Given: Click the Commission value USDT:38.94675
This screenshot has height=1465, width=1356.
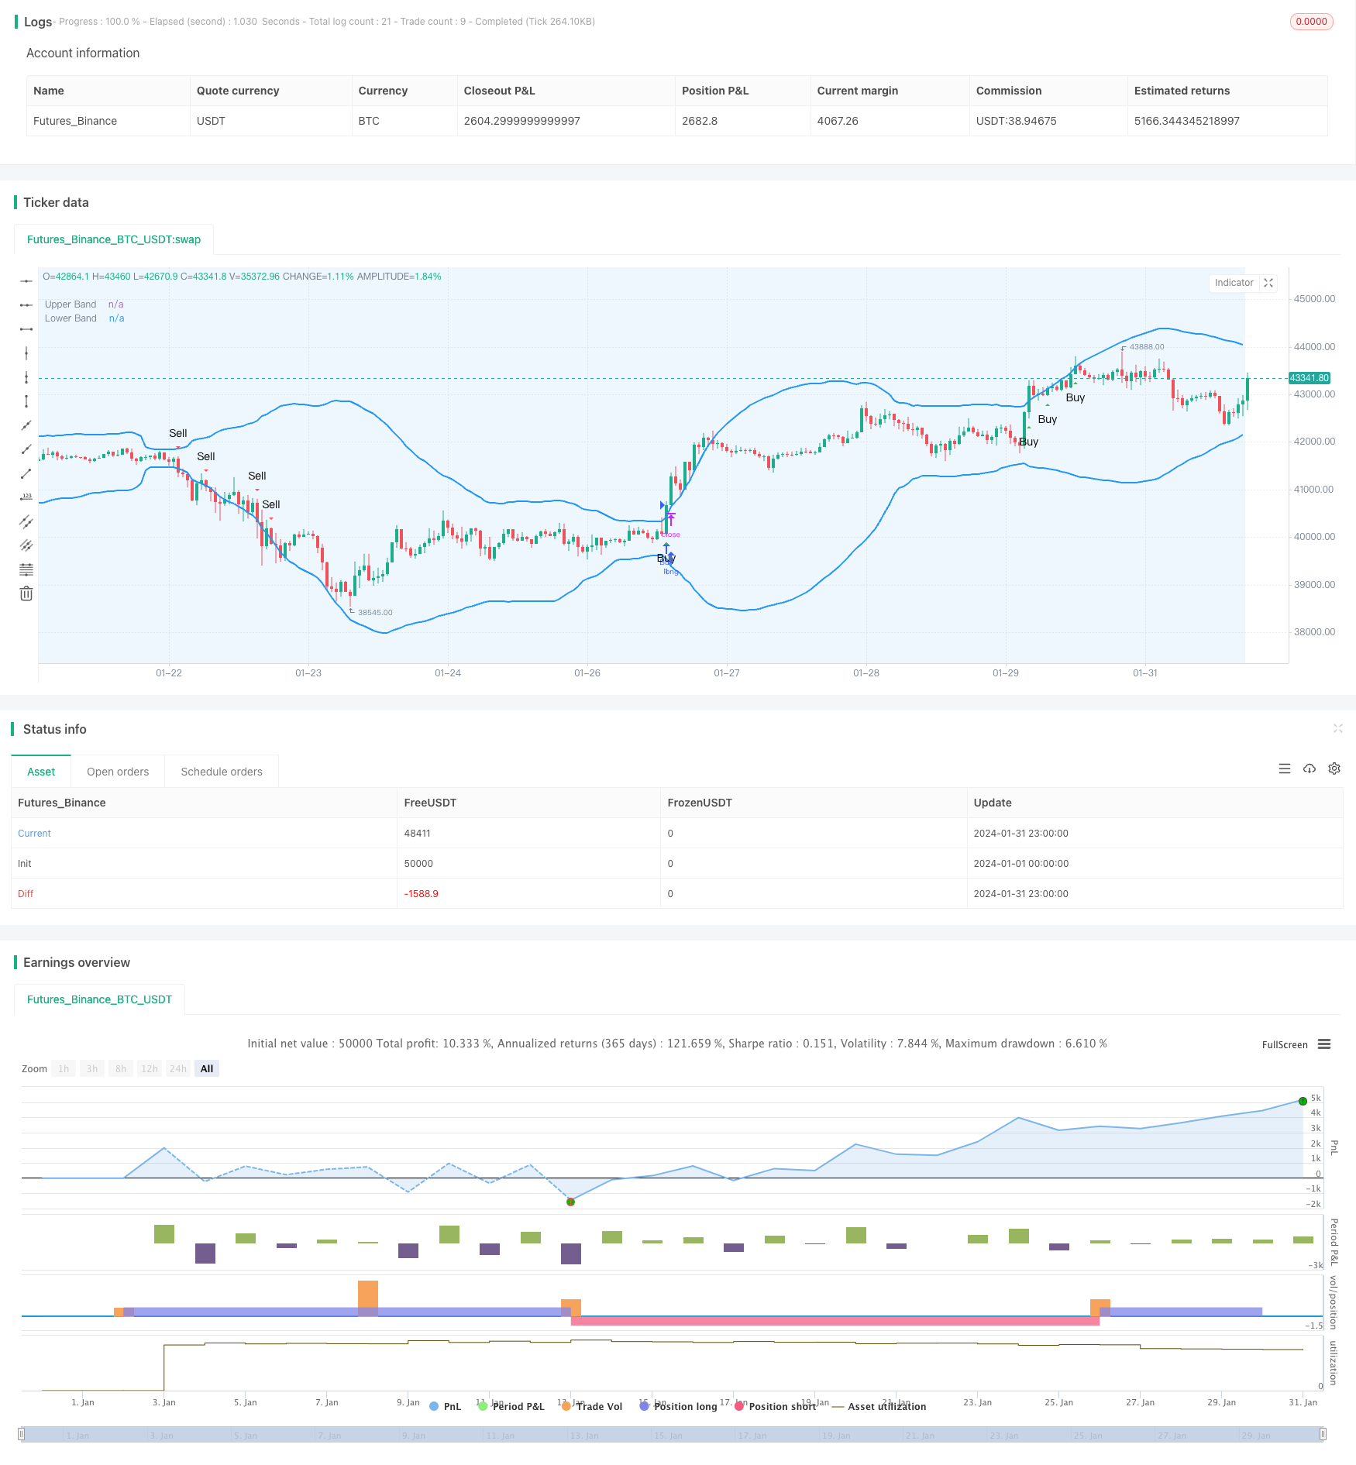Looking at the screenshot, I should pos(1016,121).
